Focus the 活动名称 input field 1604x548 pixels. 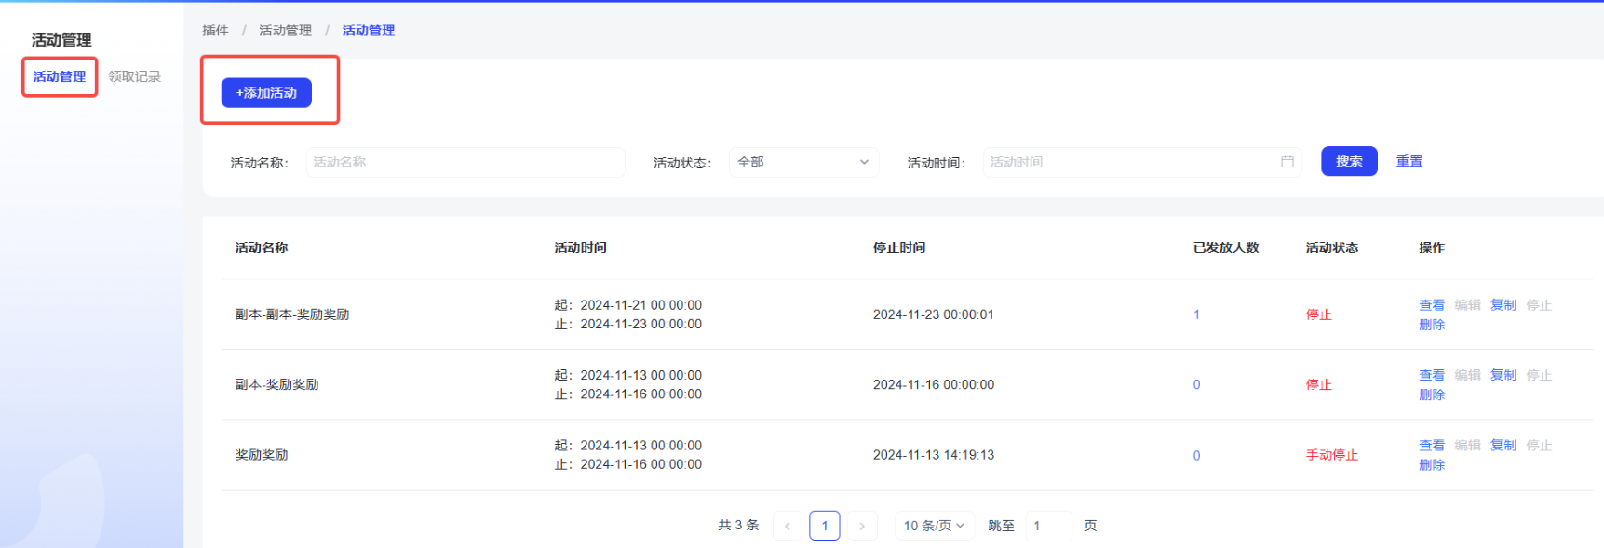pyautogui.click(x=465, y=162)
